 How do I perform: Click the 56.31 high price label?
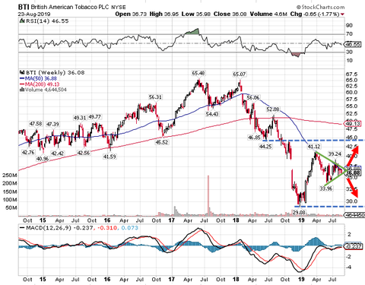click(155, 97)
